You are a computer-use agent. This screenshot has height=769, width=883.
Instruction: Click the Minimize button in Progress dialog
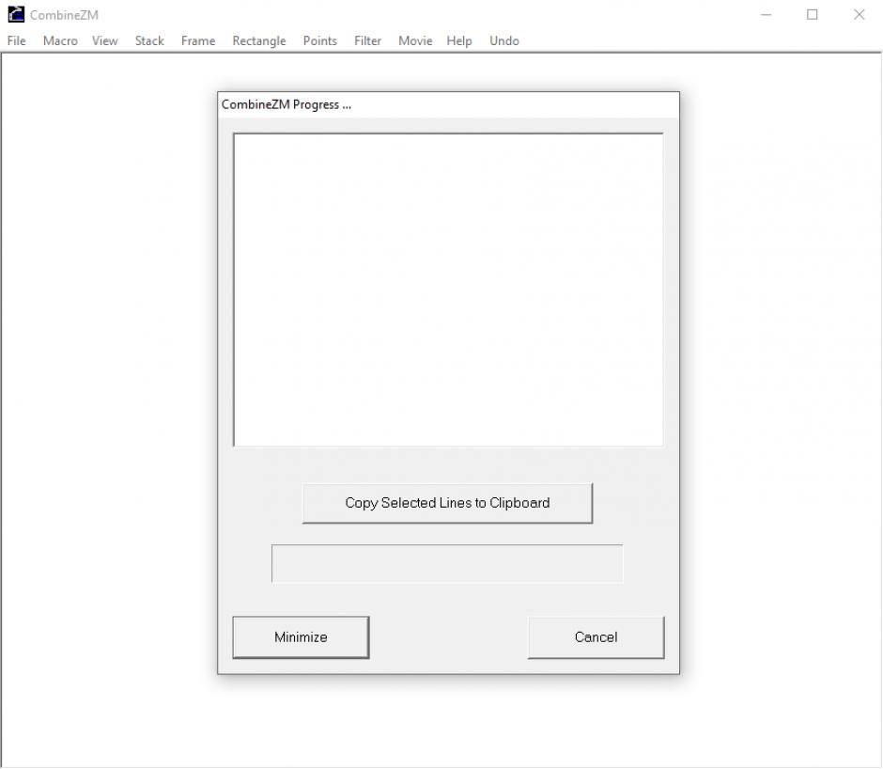pyautogui.click(x=301, y=637)
